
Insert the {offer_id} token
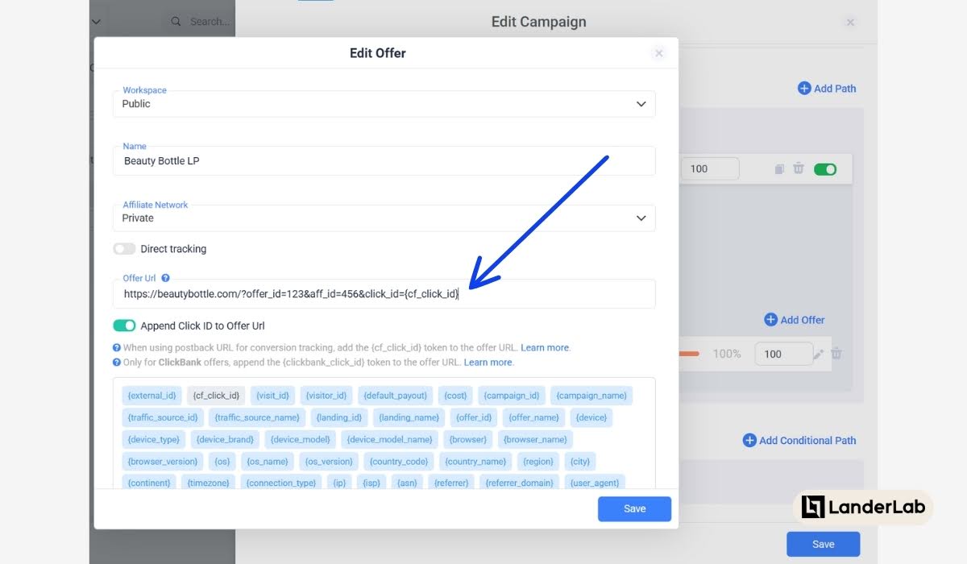(x=474, y=417)
